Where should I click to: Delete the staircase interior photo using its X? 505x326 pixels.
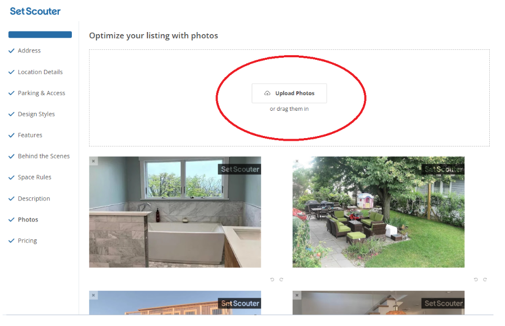[297, 295]
